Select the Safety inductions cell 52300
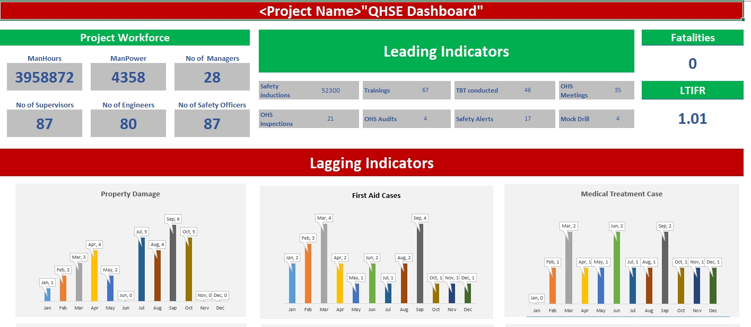Viewport: 751px width, 327px height. [309, 90]
